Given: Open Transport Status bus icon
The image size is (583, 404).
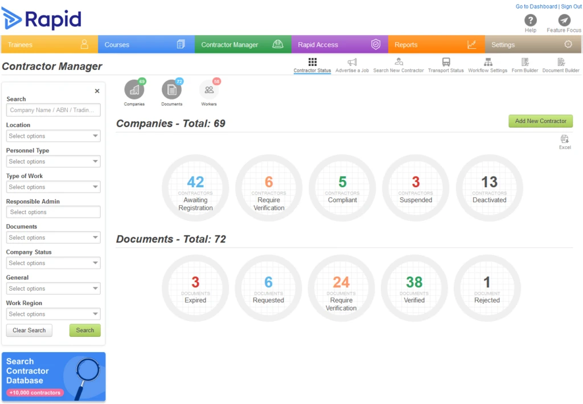Looking at the screenshot, I should click(x=446, y=61).
